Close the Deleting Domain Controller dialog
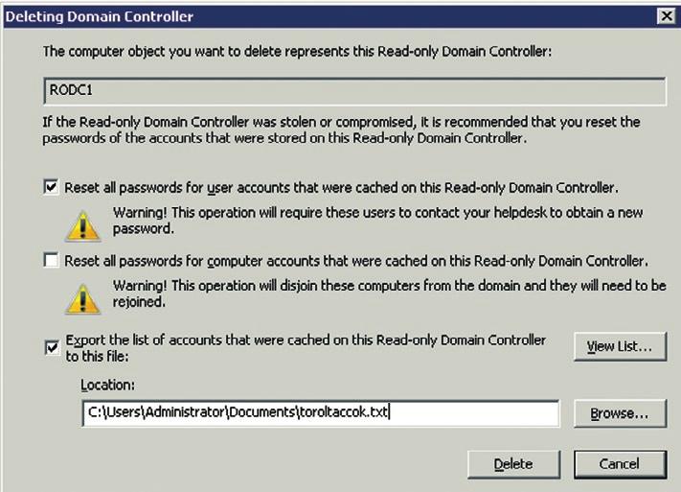 [x=666, y=16]
